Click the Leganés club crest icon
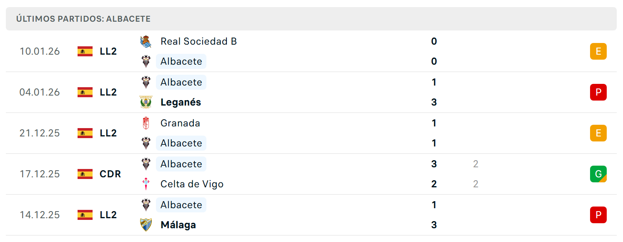 click(x=146, y=102)
